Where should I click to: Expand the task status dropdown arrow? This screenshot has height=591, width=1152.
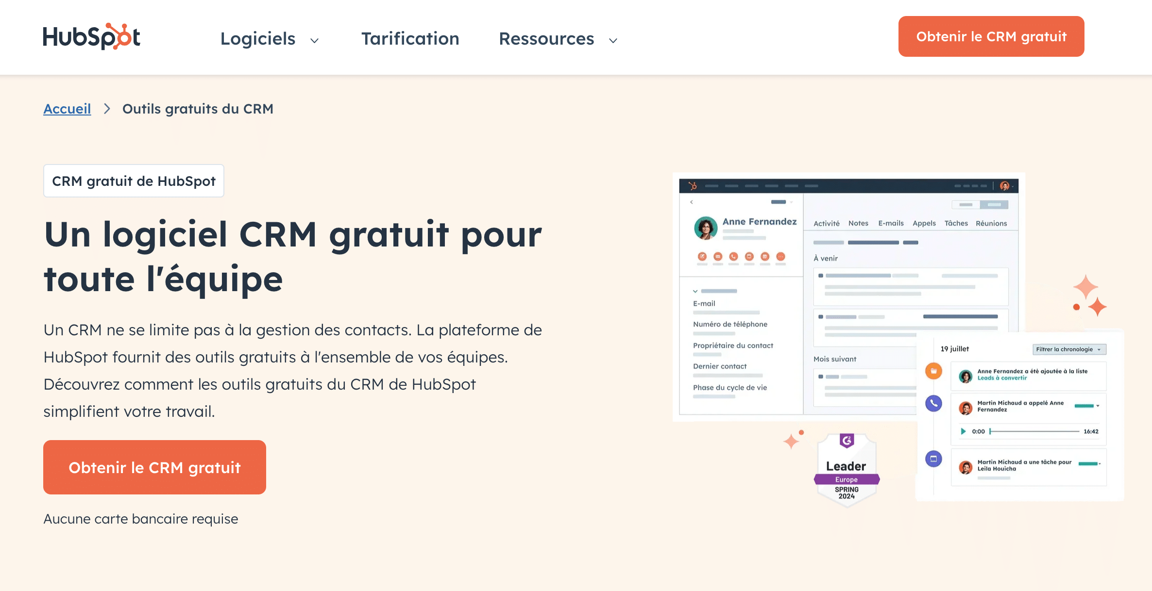[x=1100, y=464]
